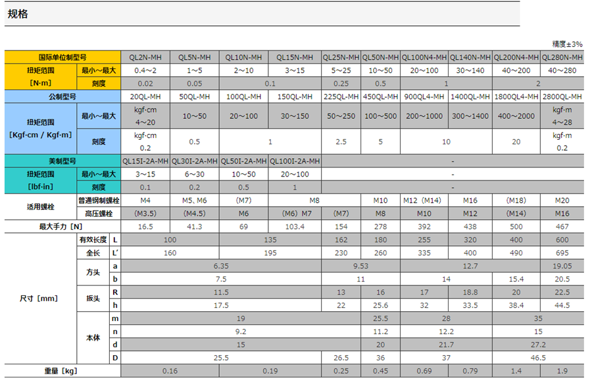Select the QL280N-MH model cell
This screenshot has width=592, height=382.
[x=562, y=57]
